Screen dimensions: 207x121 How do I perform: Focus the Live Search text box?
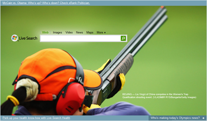pos(81,38)
